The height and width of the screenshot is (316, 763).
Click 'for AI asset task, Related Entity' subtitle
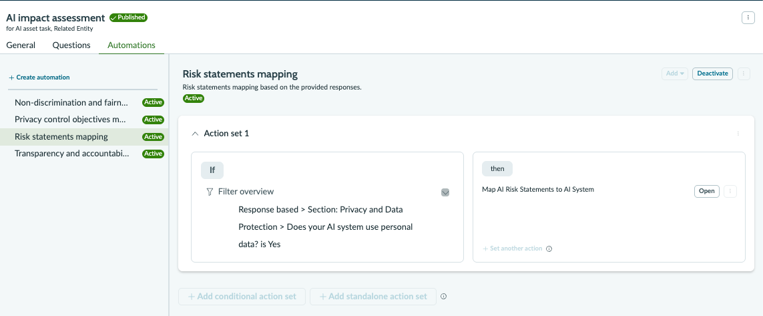coord(49,29)
